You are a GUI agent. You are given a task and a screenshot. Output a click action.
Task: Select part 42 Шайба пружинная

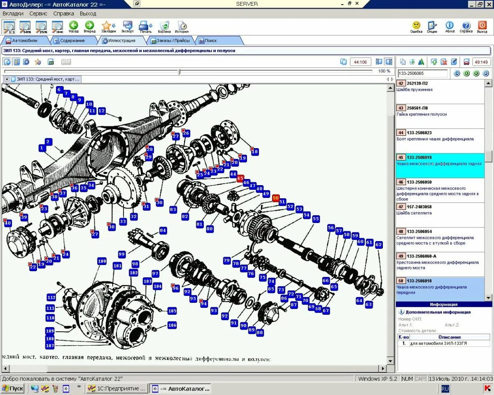pyautogui.click(x=440, y=91)
